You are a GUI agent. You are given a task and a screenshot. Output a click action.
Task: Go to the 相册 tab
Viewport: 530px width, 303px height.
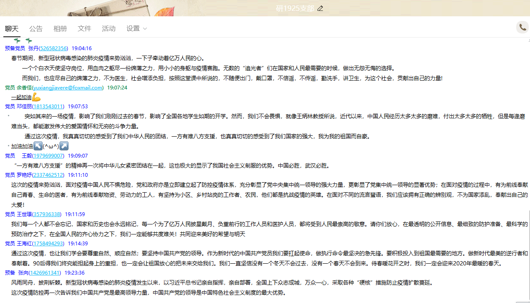[x=60, y=28]
